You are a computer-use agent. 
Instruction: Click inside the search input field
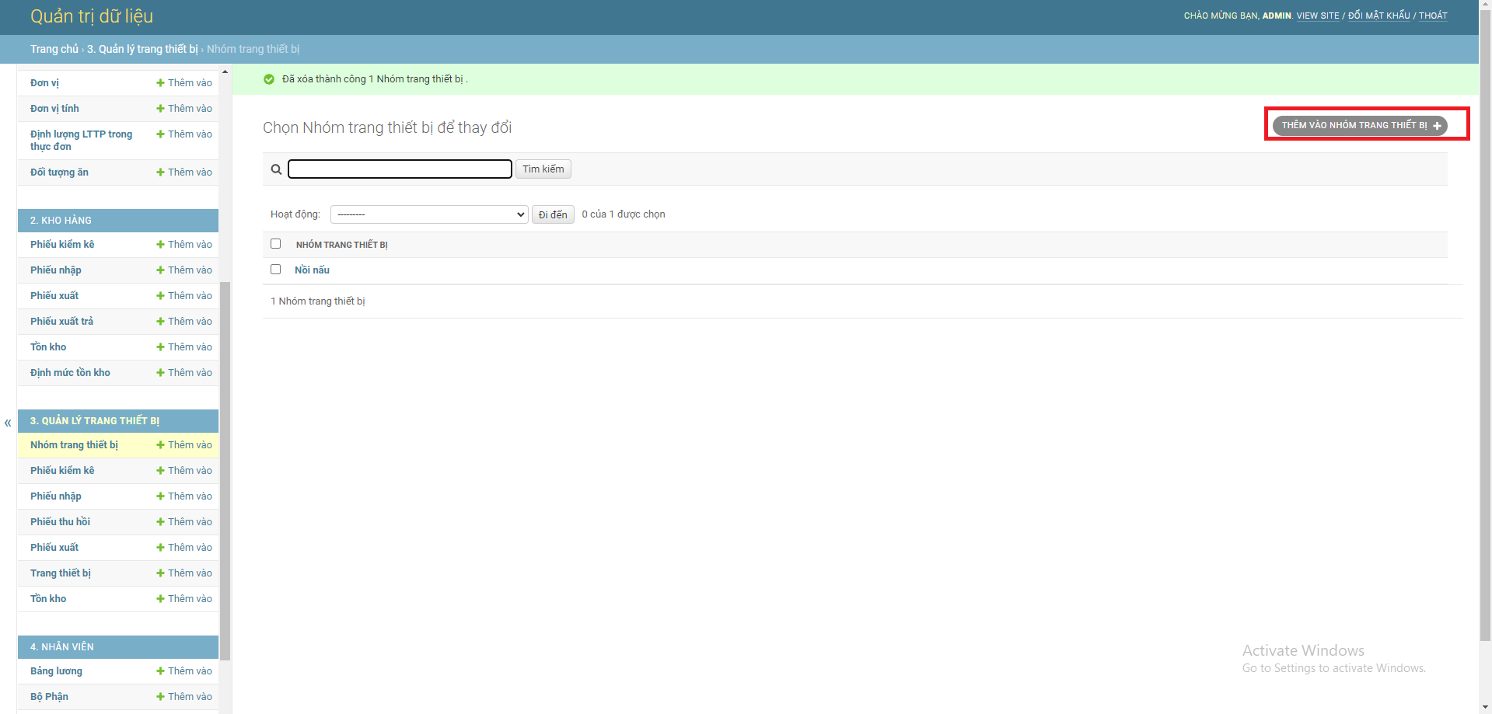tap(399, 169)
